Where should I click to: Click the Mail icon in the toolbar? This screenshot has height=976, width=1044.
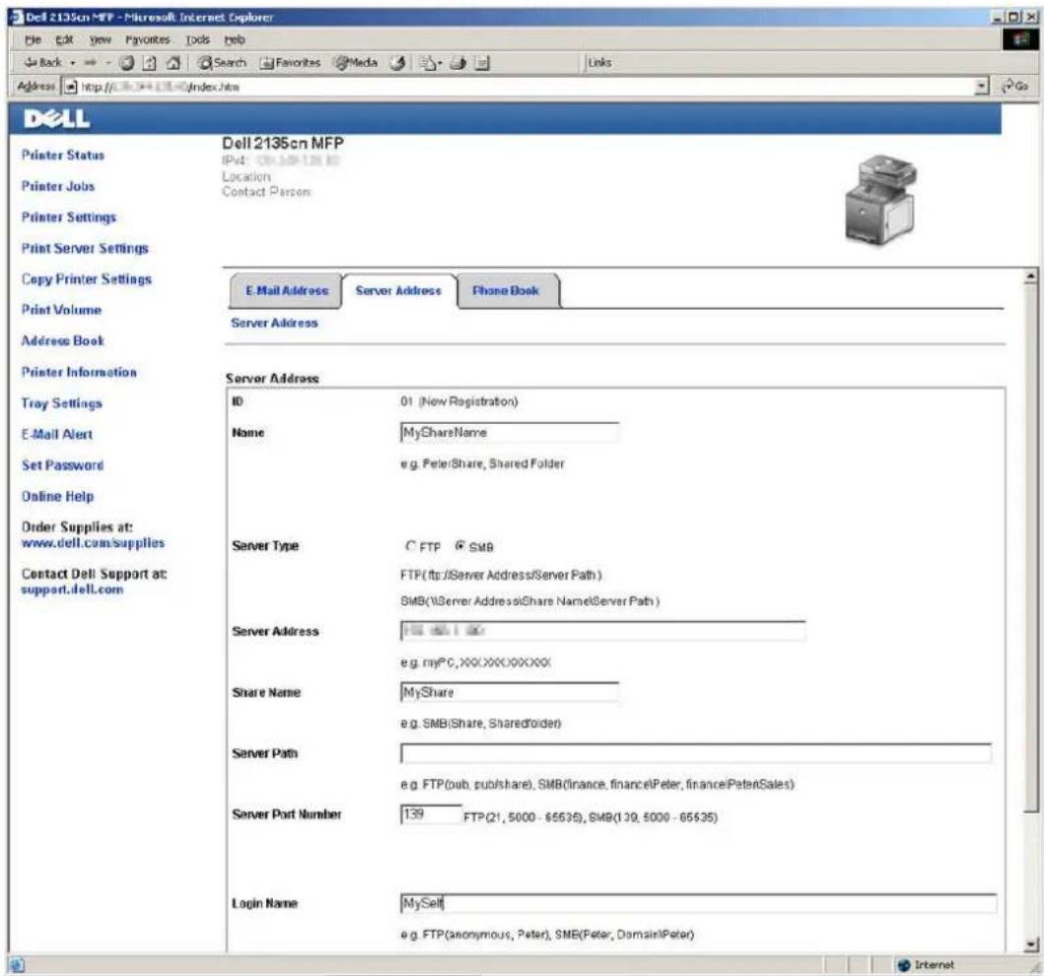430,63
